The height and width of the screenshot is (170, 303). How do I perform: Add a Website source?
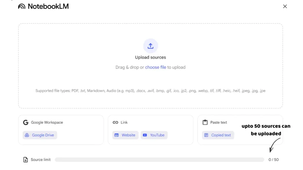(x=125, y=135)
